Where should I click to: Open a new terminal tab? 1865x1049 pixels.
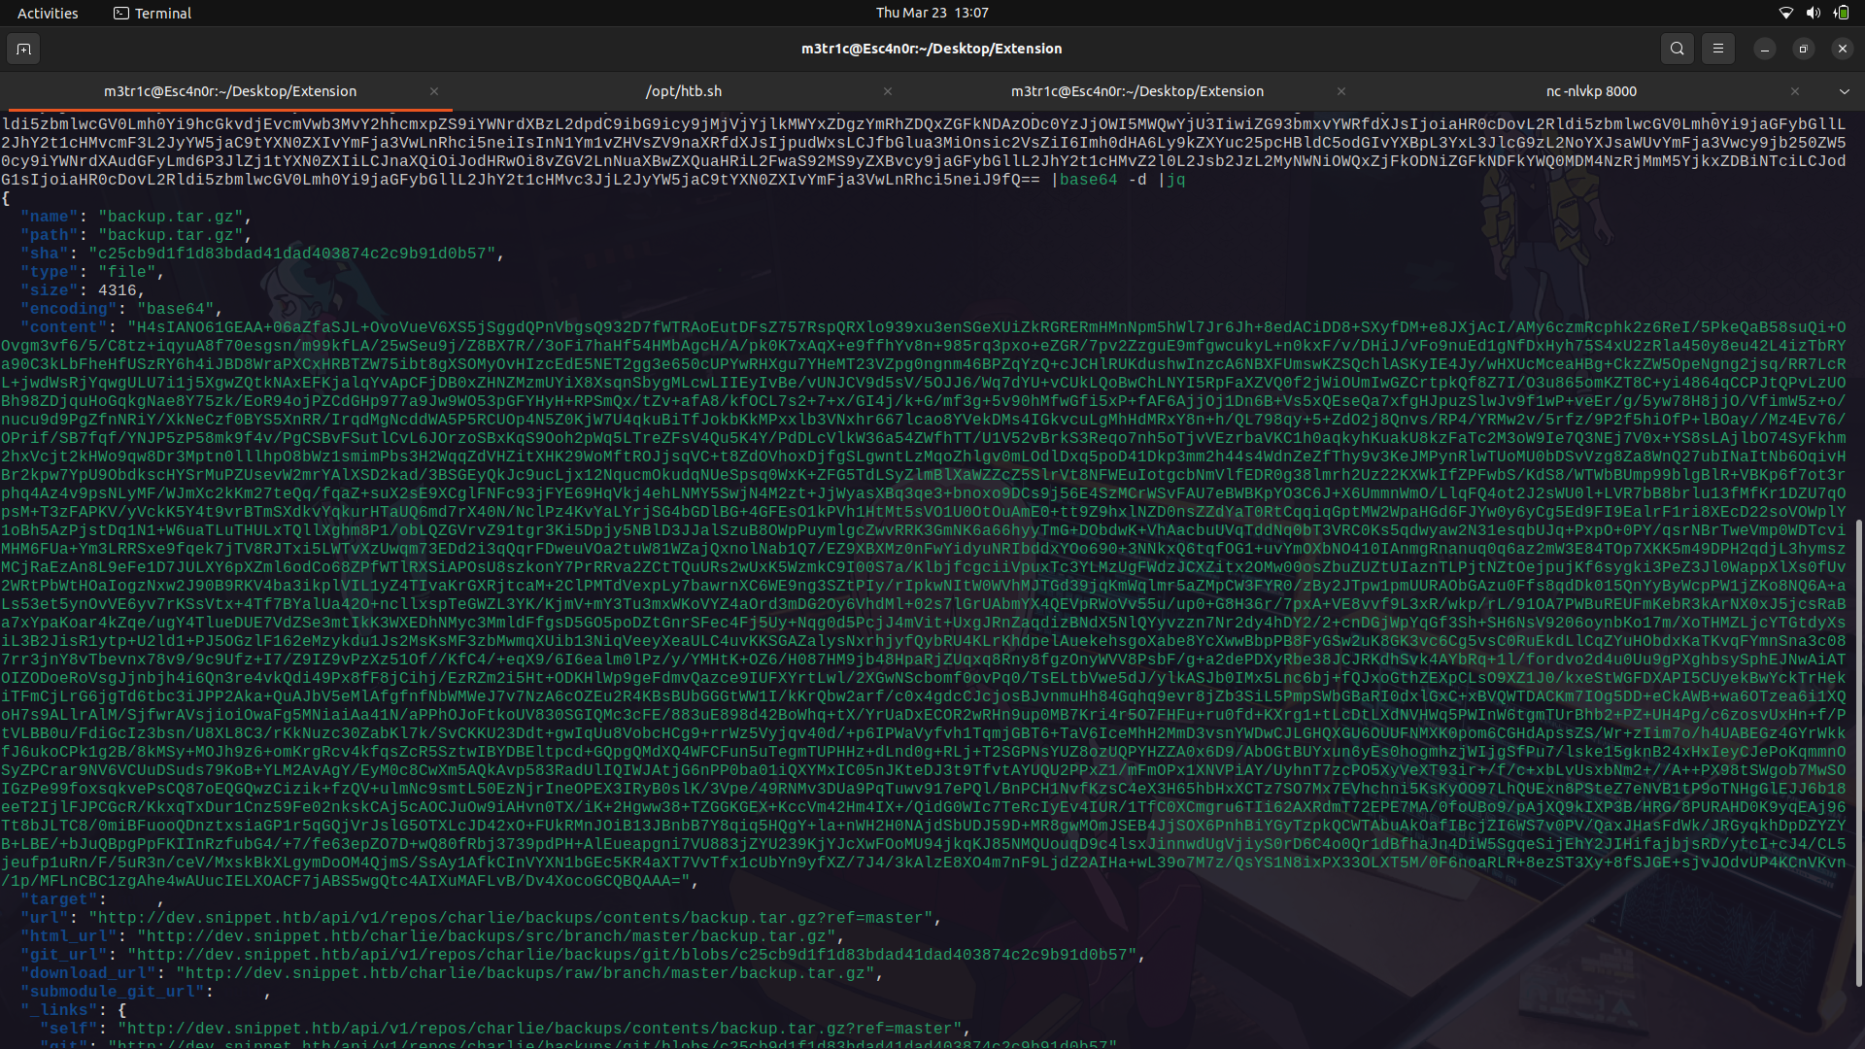23,49
